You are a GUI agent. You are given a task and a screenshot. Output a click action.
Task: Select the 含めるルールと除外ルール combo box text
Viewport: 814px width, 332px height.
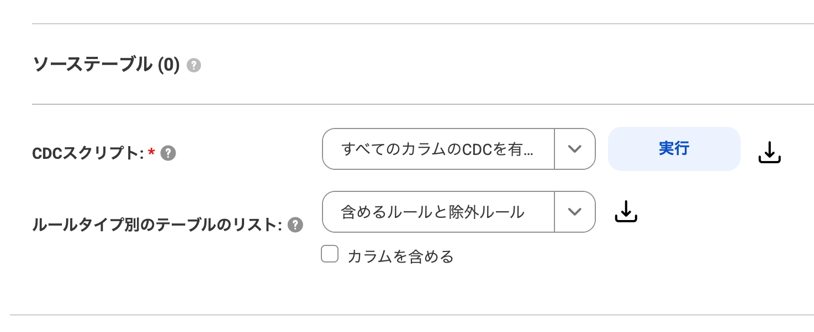(432, 212)
